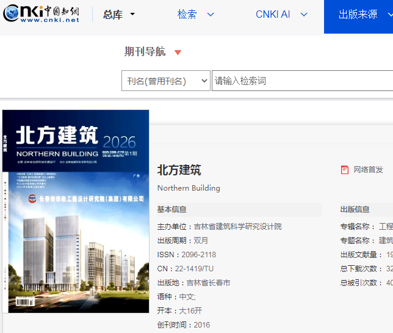Click the 出版地 吉林省长春市 entry
The width and height of the screenshot is (393, 333).
[x=193, y=283]
